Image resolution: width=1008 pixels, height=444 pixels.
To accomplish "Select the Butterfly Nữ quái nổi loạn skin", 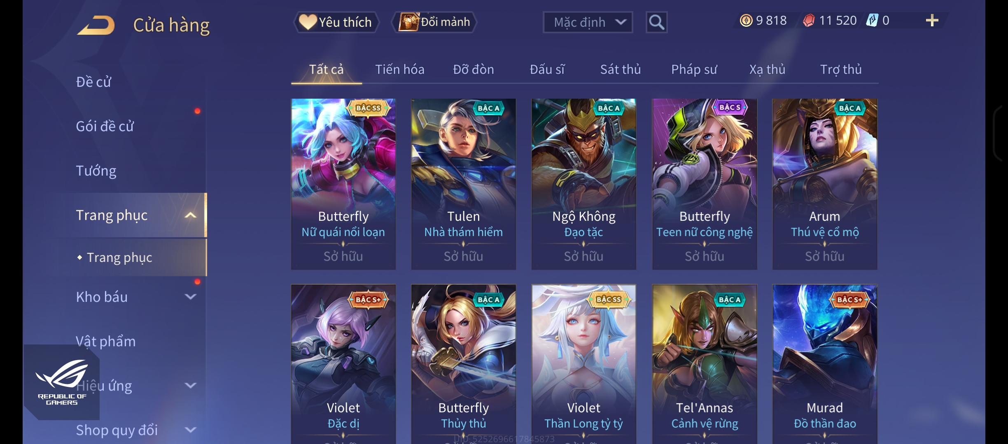I will coord(343,184).
